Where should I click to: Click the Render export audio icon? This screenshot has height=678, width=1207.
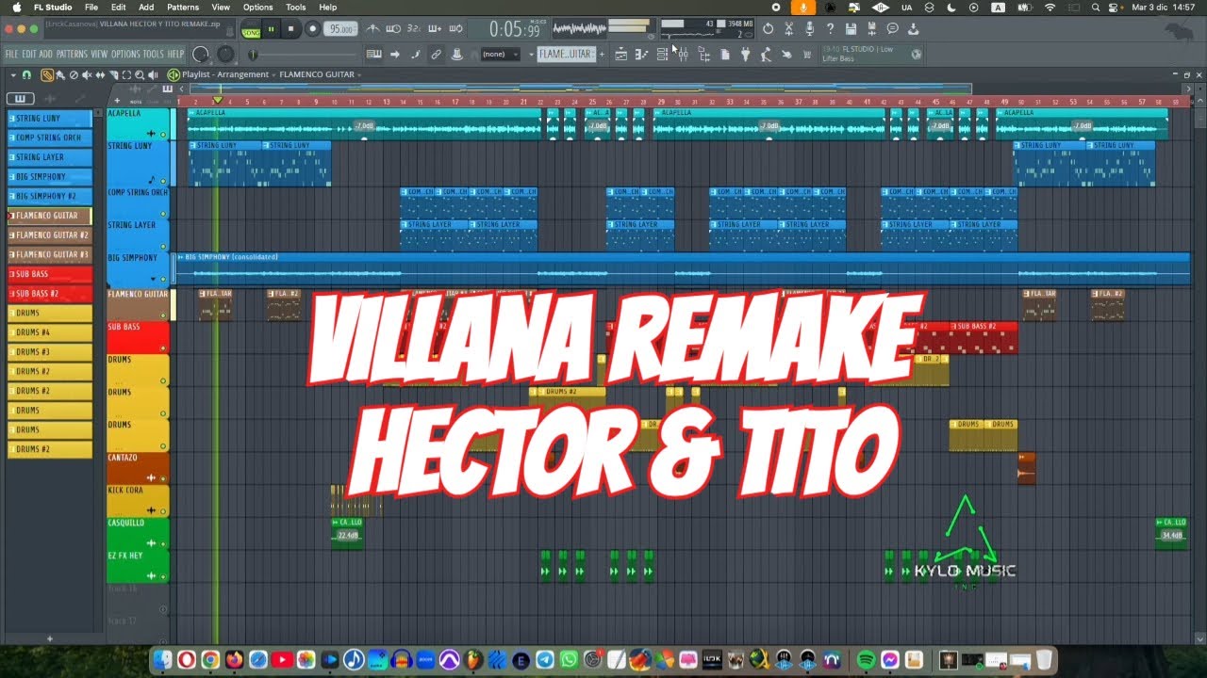click(871, 28)
